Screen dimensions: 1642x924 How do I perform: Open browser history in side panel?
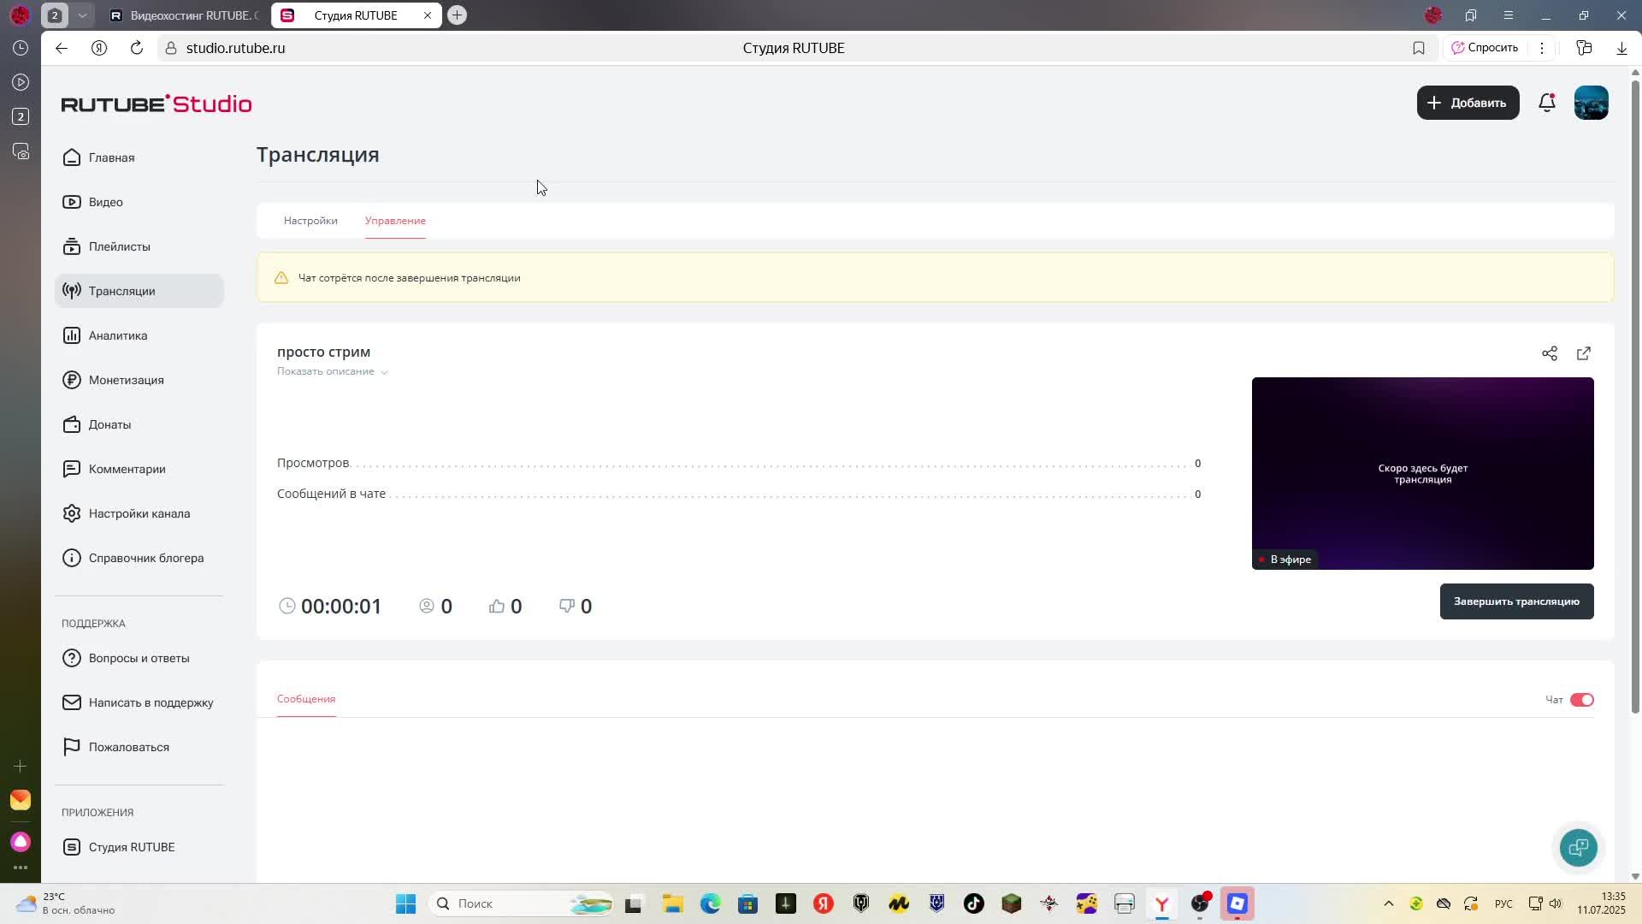click(x=21, y=48)
